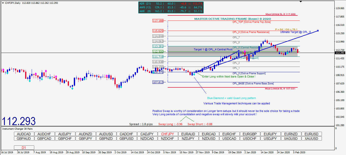Screen dimensions: 346x155
Task: Select the AUDNZD pair button
Action: click(x=86, y=134)
